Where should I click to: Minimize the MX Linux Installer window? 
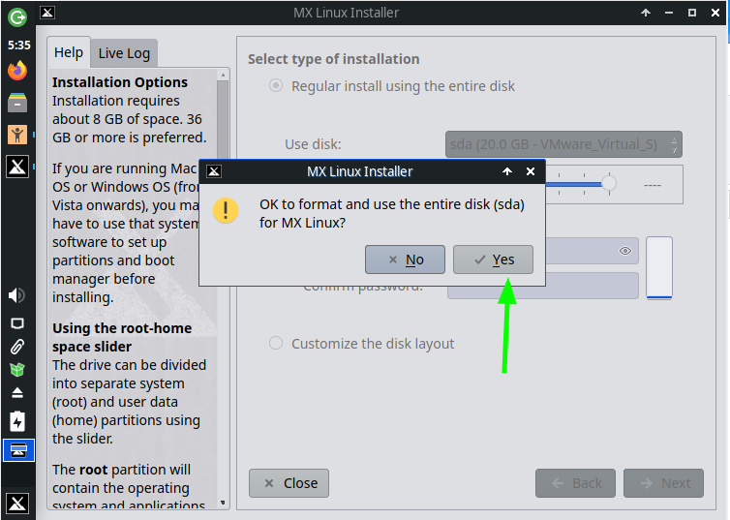point(669,13)
